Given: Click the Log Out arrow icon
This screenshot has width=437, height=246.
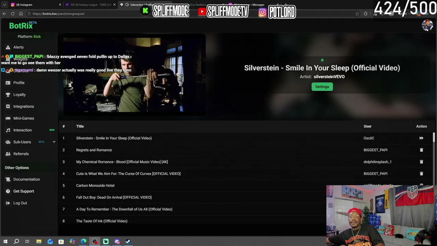Looking at the screenshot, I should point(8,203).
